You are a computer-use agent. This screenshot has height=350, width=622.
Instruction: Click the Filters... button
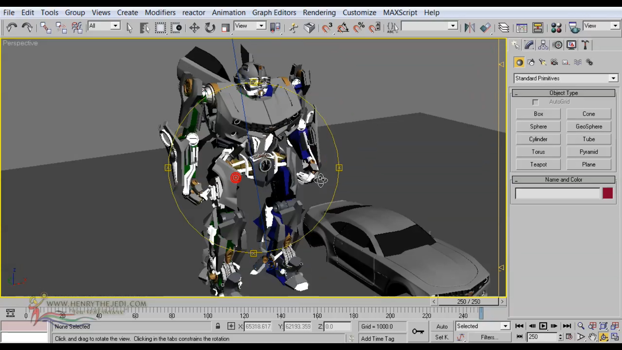coord(490,337)
